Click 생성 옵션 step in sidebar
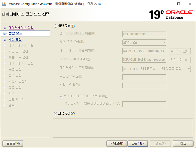The height and width of the screenshot is (148, 196). [x=15, y=87]
